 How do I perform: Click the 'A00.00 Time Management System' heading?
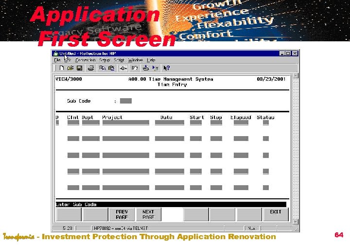tap(171, 79)
